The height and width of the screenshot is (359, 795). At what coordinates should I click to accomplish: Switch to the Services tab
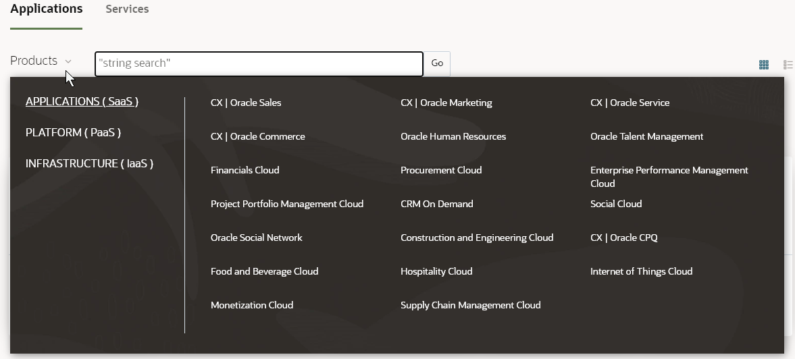(127, 9)
